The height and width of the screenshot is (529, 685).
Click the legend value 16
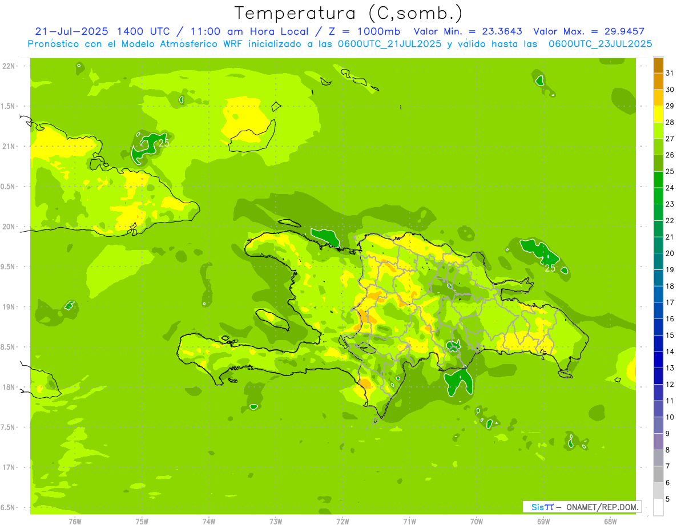[x=670, y=319]
